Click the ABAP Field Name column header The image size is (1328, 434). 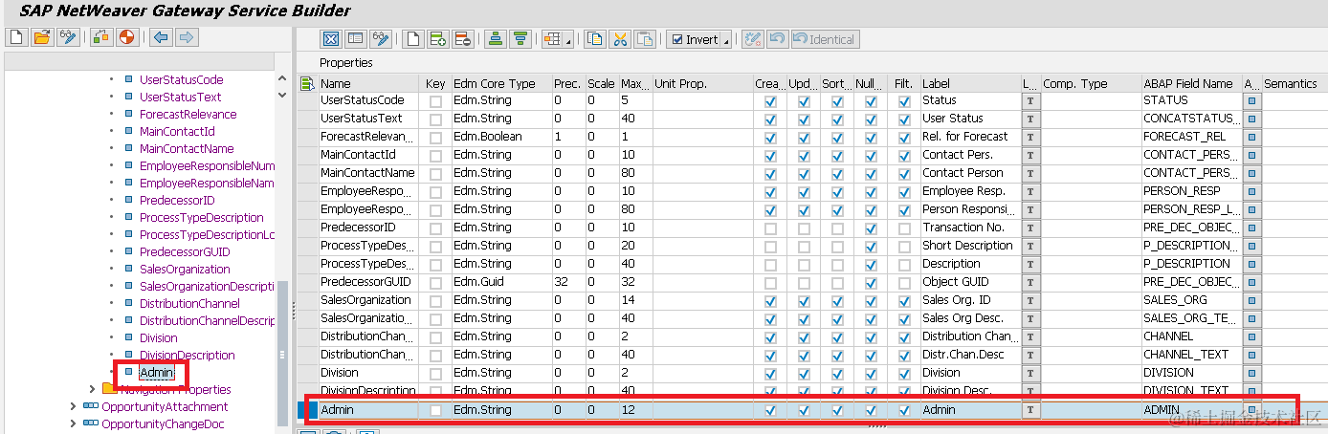coord(1190,84)
